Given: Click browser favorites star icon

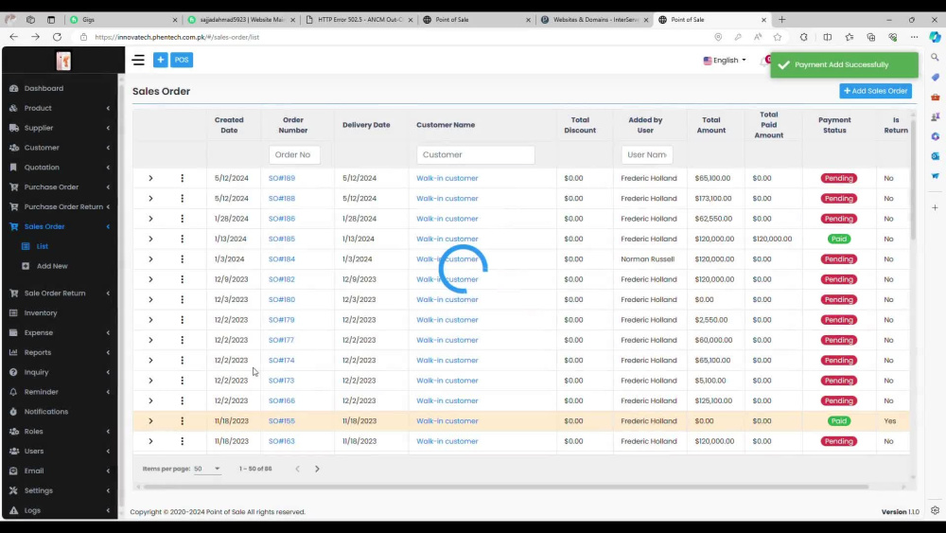Looking at the screenshot, I should coord(778,37).
